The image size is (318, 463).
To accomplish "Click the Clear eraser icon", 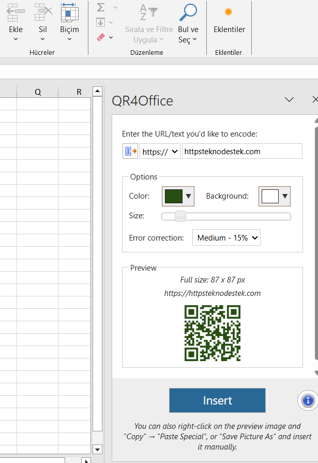I will pyautogui.click(x=101, y=37).
